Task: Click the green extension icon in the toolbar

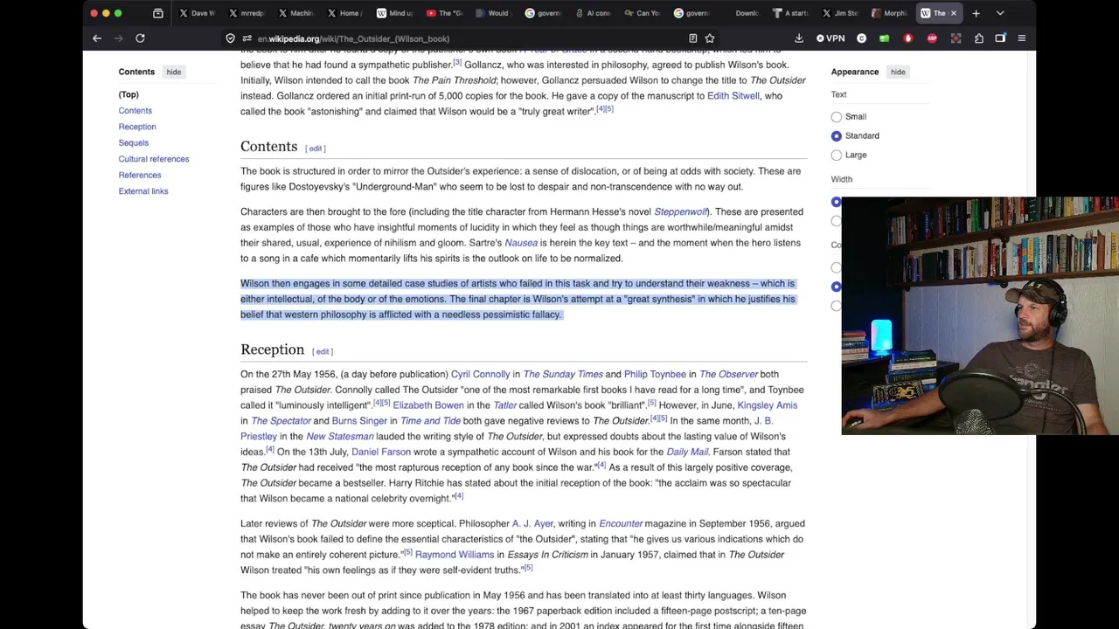Action: point(884,38)
